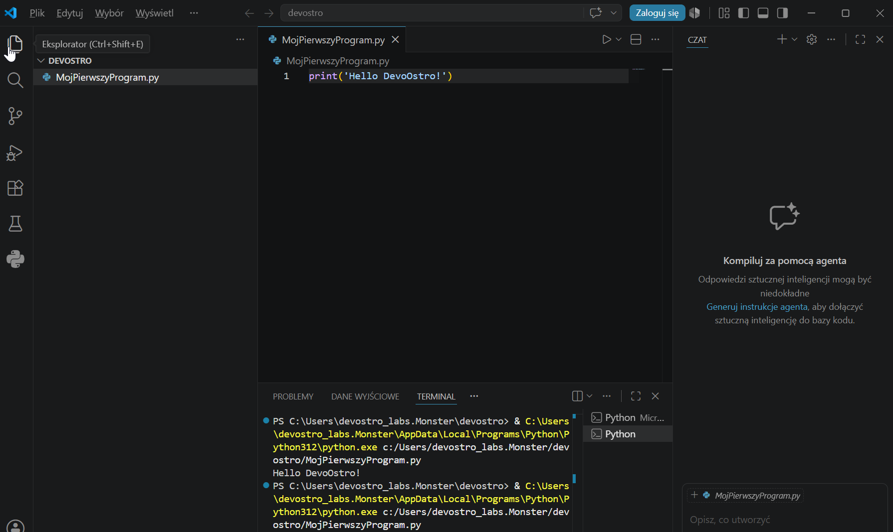
Task: Open the run button dropdown arrow
Action: (619, 39)
